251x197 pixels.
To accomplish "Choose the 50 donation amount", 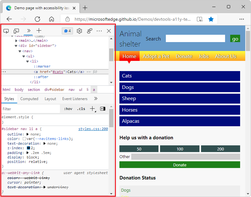I will 139,149.
